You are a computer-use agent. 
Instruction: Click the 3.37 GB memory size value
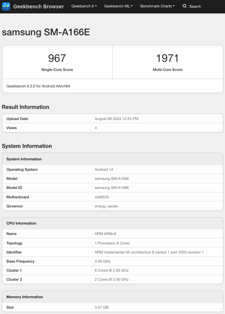pyautogui.click(x=102, y=307)
